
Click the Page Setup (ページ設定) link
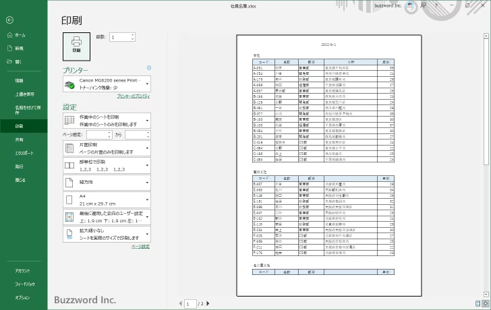pyautogui.click(x=140, y=247)
